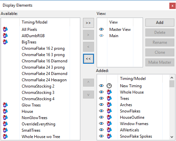Click the scroll-up arrow in the Added list
This screenshot has width=176, height=141.
172,78
